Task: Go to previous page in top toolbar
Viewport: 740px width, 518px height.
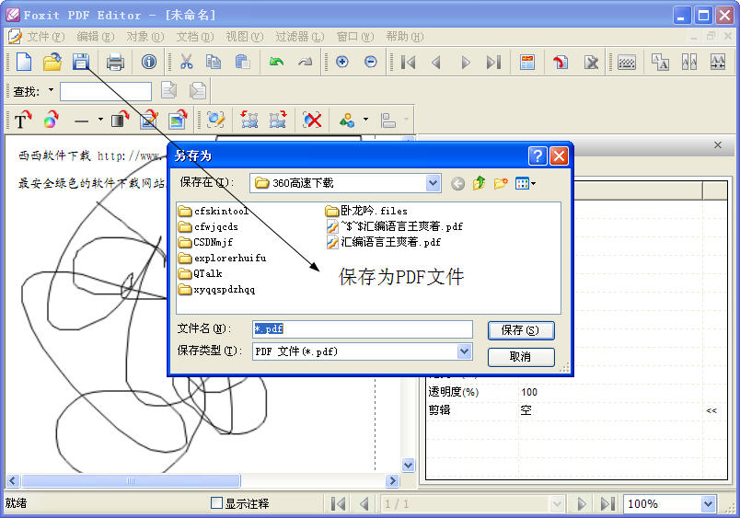Action: [436, 63]
